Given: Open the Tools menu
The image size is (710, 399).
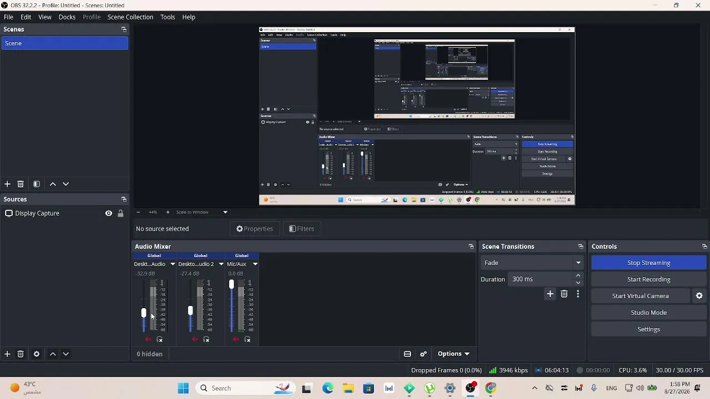Looking at the screenshot, I should 168,17.
